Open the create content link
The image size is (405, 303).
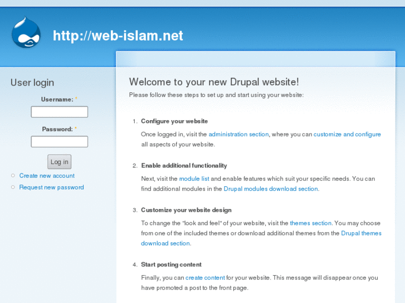[x=205, y=278]
